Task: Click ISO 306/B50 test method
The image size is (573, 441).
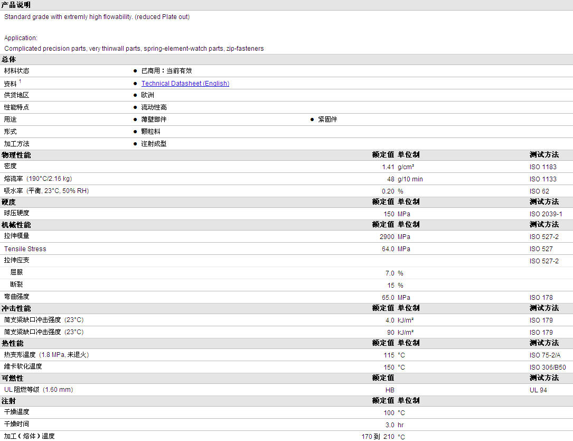Action: tap(548, 367)
